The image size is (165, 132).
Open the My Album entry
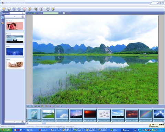point(15,25)
